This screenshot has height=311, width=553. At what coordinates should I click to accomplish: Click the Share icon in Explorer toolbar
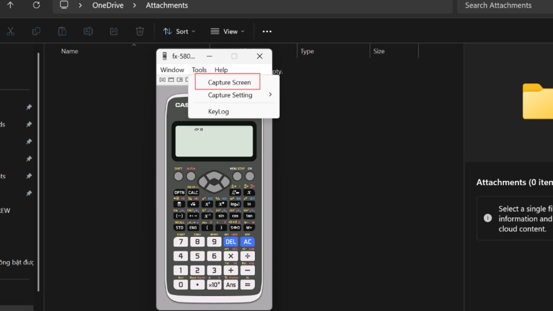(x=114, y=31)
